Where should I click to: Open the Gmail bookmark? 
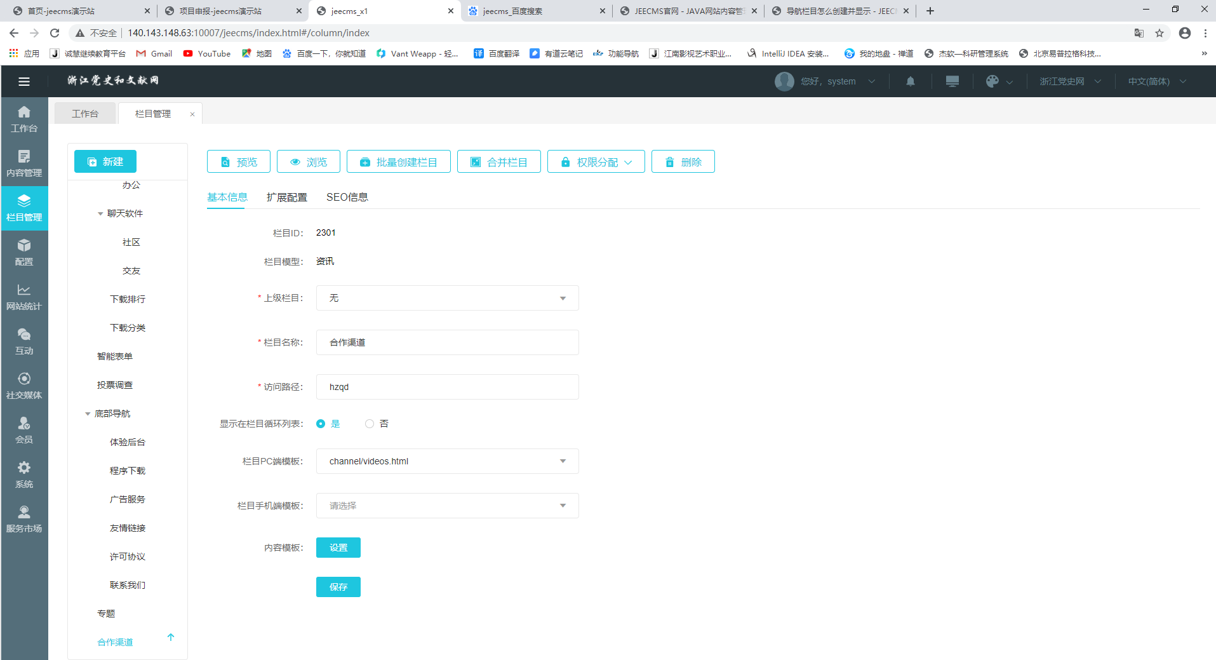[154, 53]
